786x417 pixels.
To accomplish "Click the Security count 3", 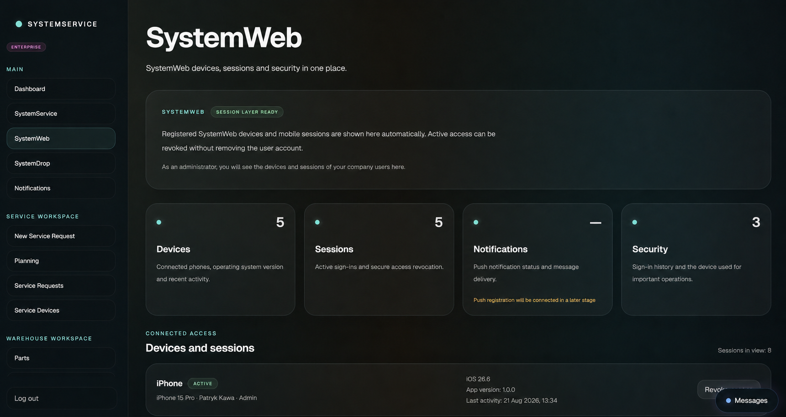I will 756,222.
